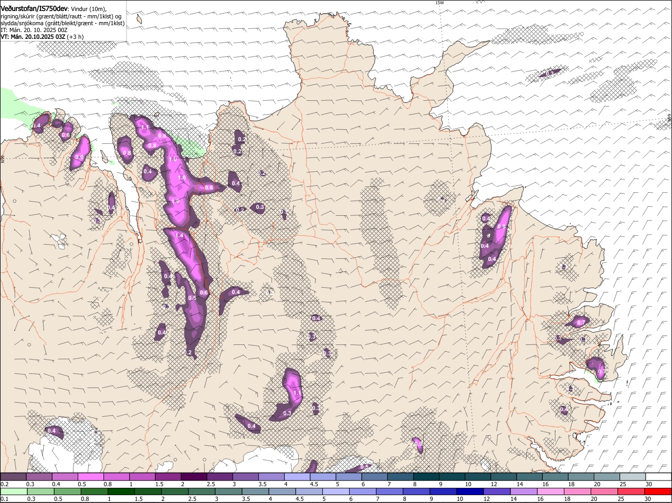Click the '(+3 h)' forecast offset text
This screenshot has width=672, height=503.
75,37
